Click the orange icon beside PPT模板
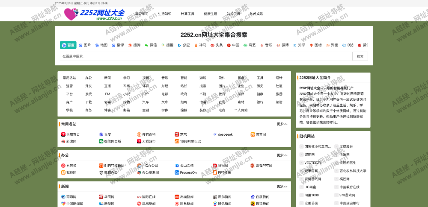Image resolution: width=428 pixels, height=207 pixels. (x=215, y=172)
